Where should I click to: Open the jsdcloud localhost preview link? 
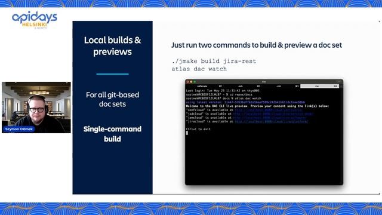pos(273,114)
